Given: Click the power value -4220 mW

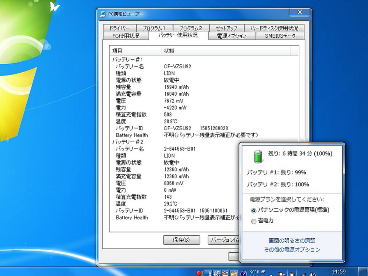Looking at the screenshot, I should point(175,108).
